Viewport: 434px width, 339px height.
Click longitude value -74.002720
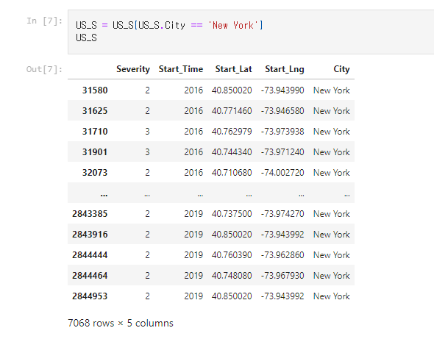pyautogui.click(x=282, y=173)
